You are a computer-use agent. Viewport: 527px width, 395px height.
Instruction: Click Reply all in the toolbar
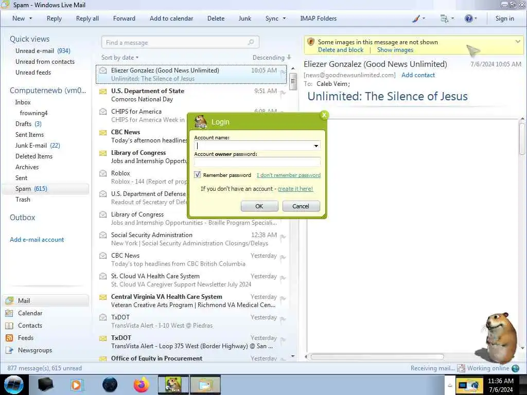(87, 19)
